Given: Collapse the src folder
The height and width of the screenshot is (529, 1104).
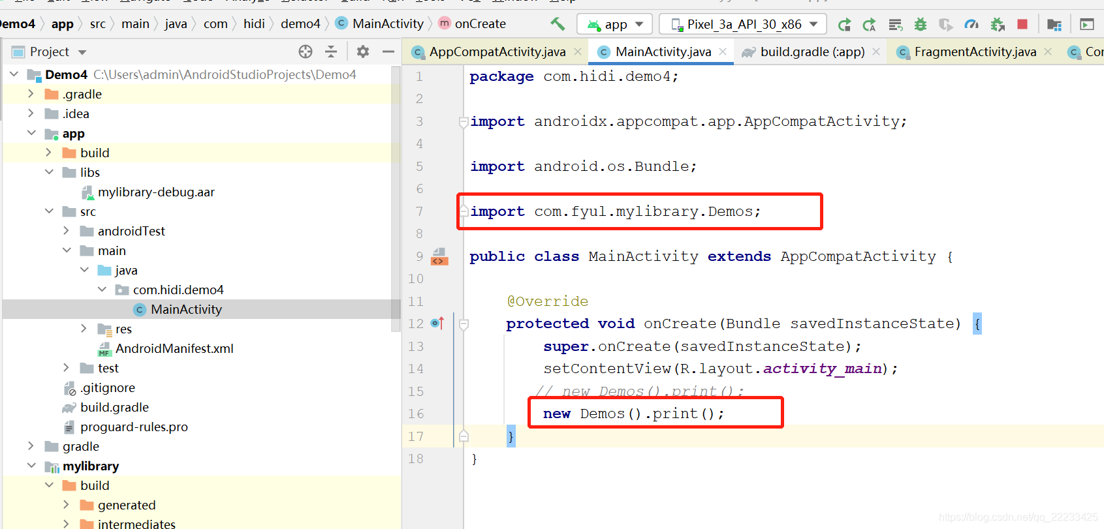Looking at the screenshot, I should click(49, 211).
